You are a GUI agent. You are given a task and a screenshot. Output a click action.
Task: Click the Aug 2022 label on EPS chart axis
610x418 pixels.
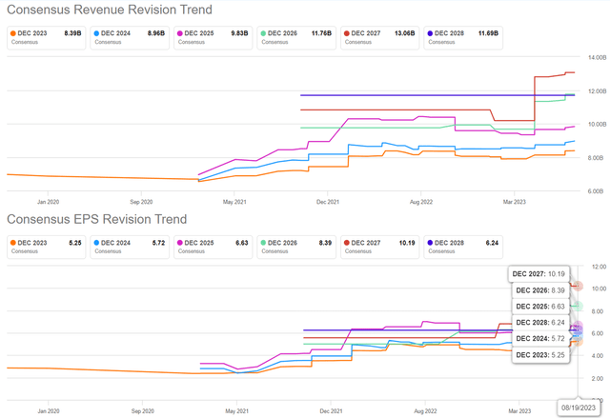point(425,411)
